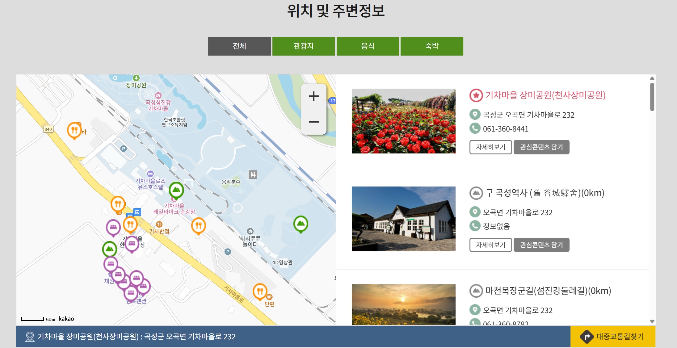Open the 숙박 category filter

(431, 46)
